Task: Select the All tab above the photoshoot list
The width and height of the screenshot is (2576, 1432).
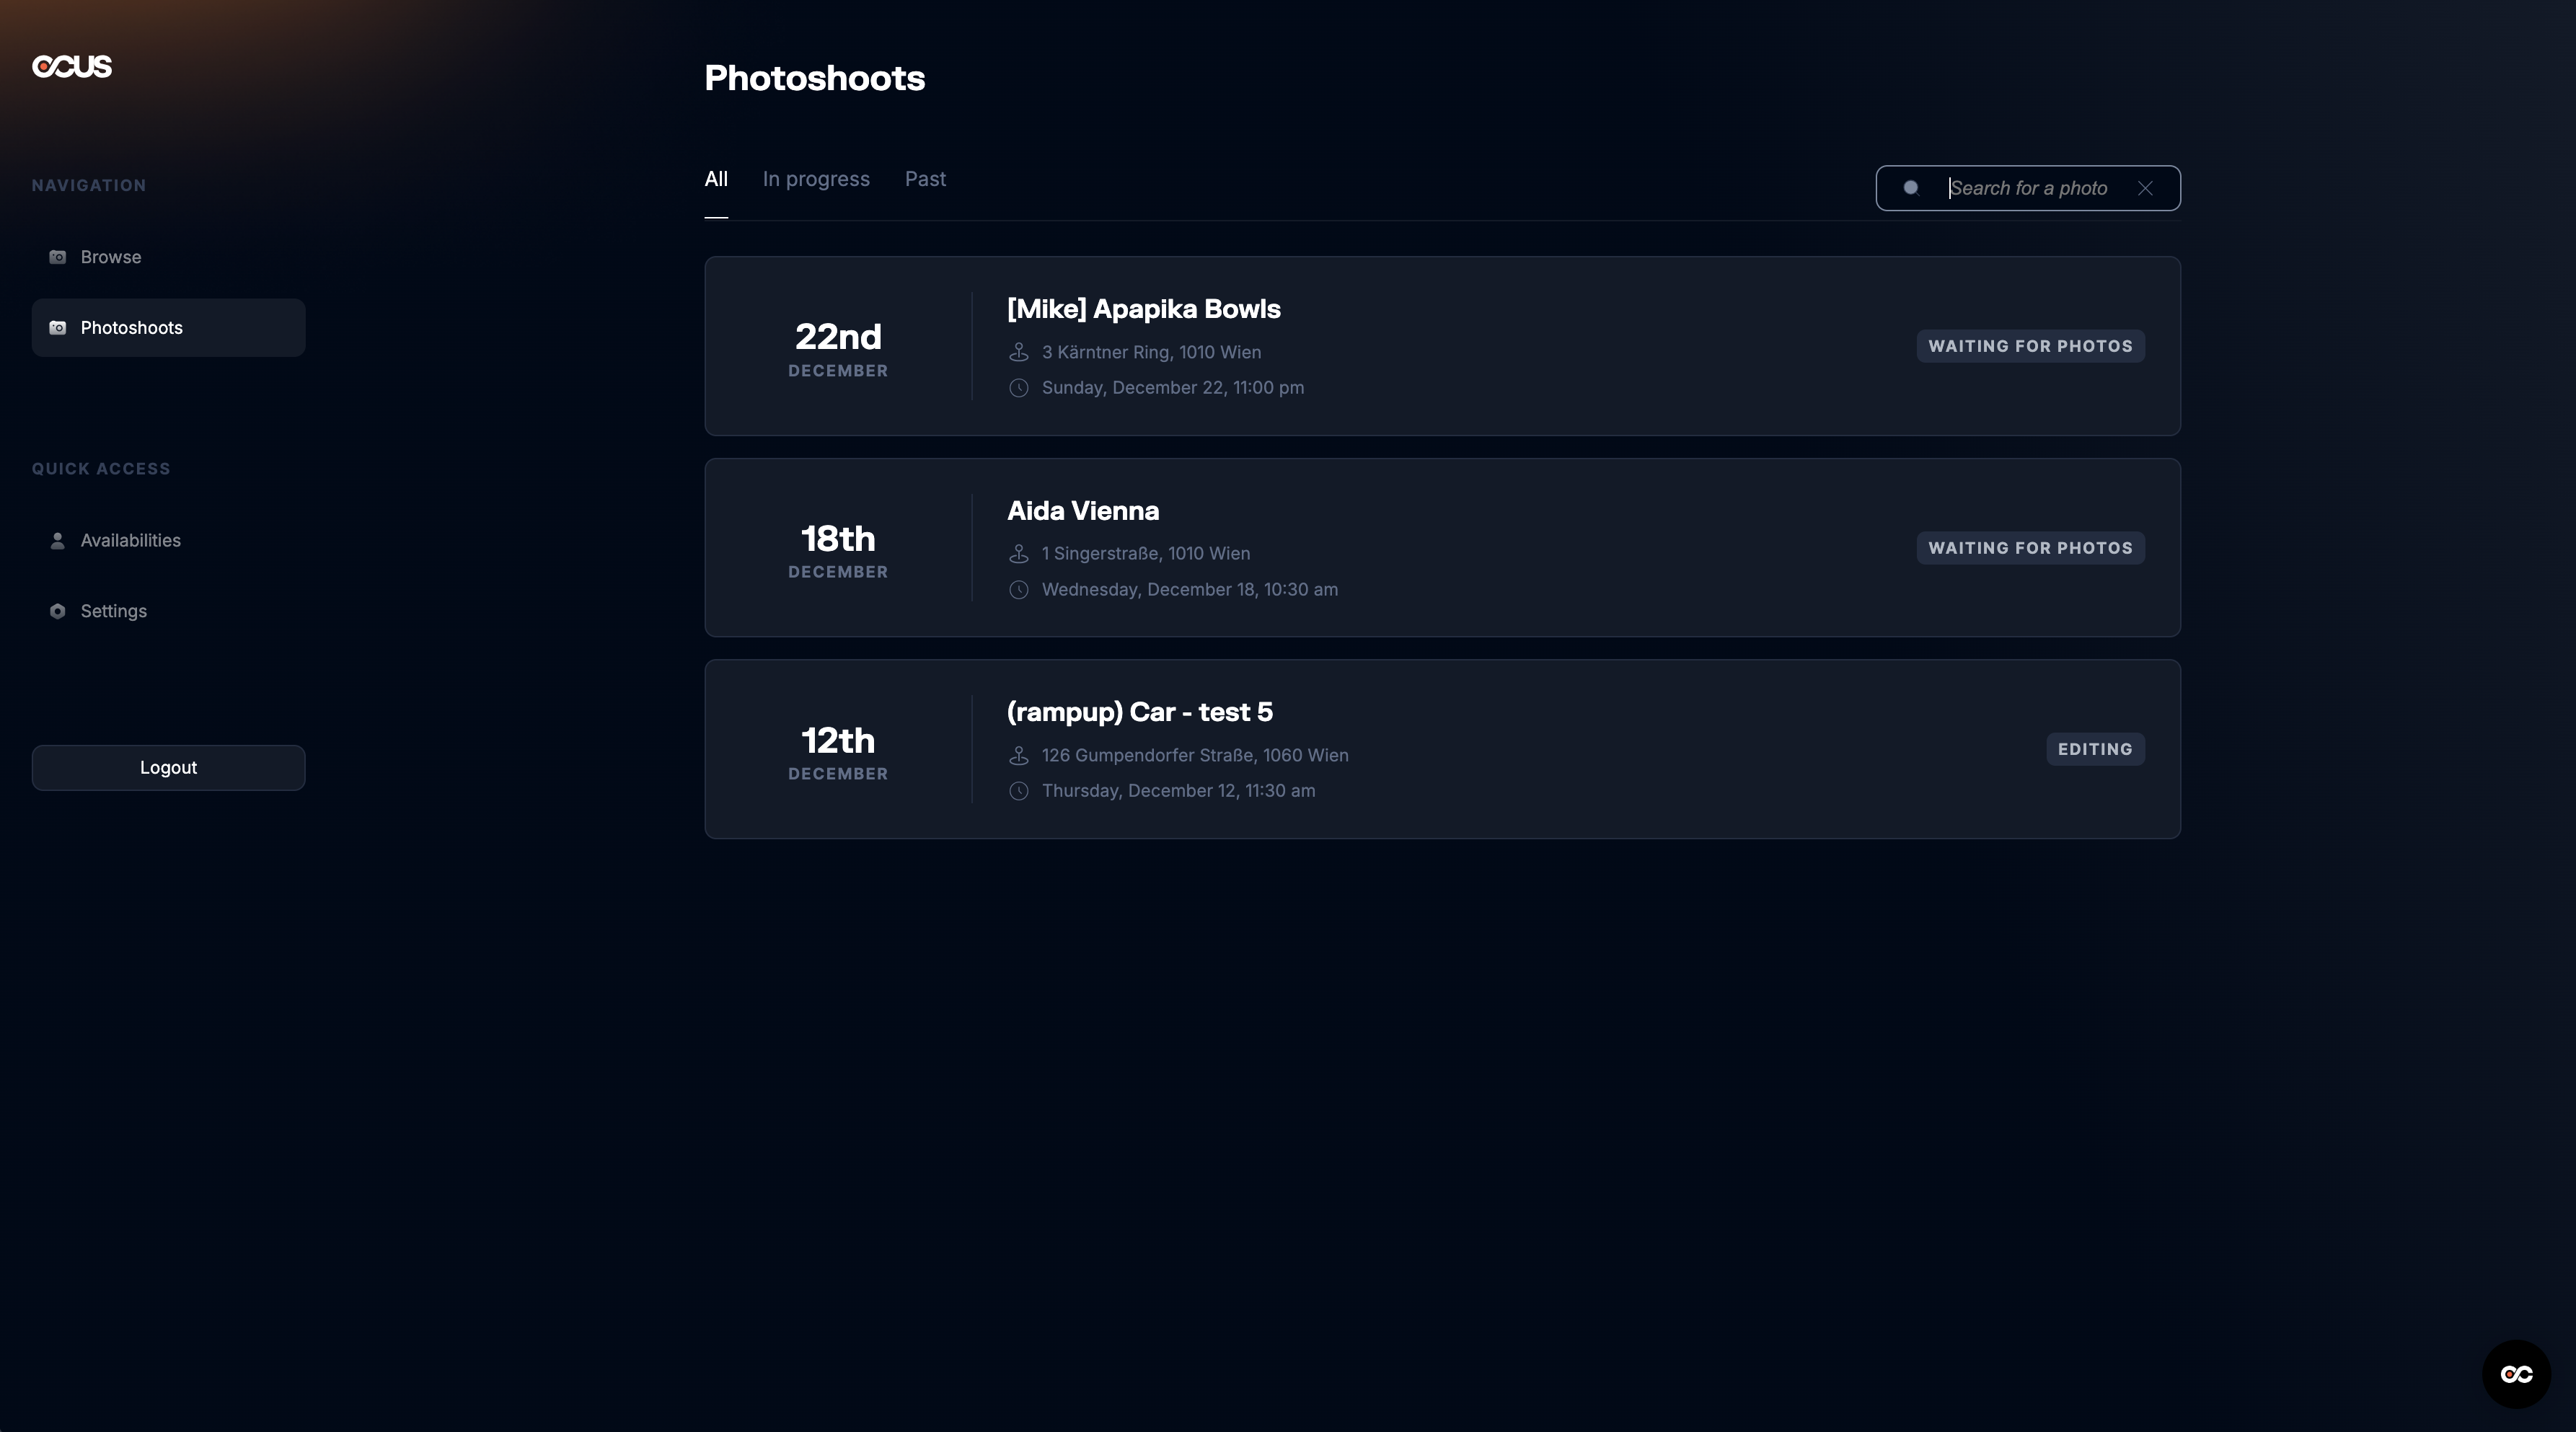Action: tap(716, 179)
